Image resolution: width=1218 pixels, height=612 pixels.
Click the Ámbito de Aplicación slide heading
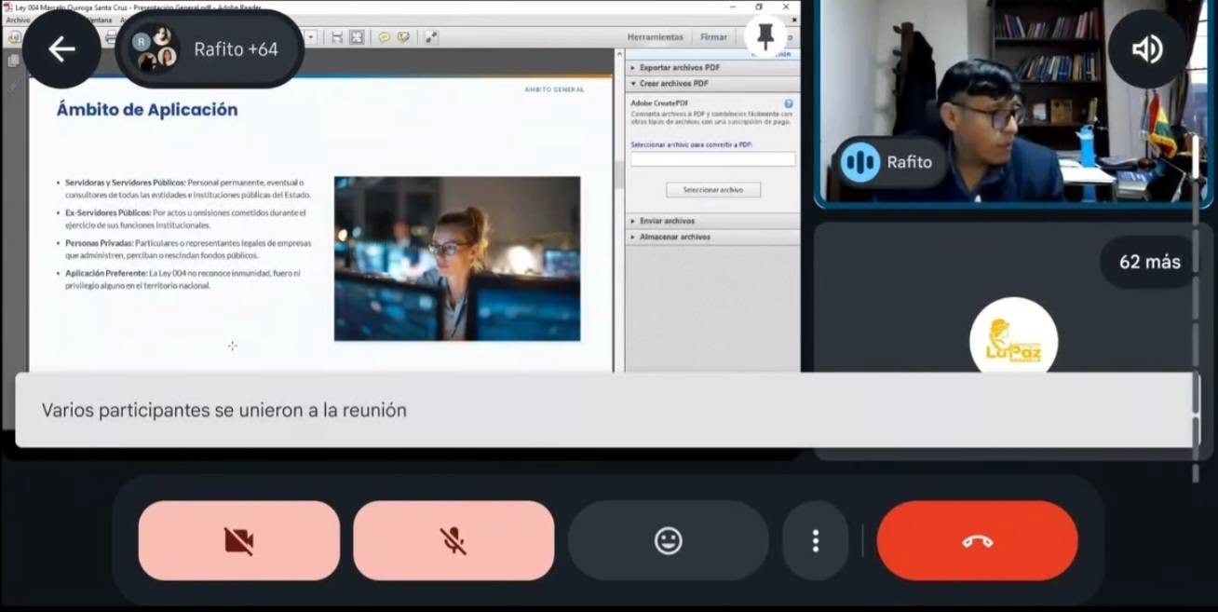147,110
